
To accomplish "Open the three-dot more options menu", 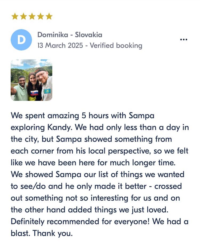I will point(184,40).
